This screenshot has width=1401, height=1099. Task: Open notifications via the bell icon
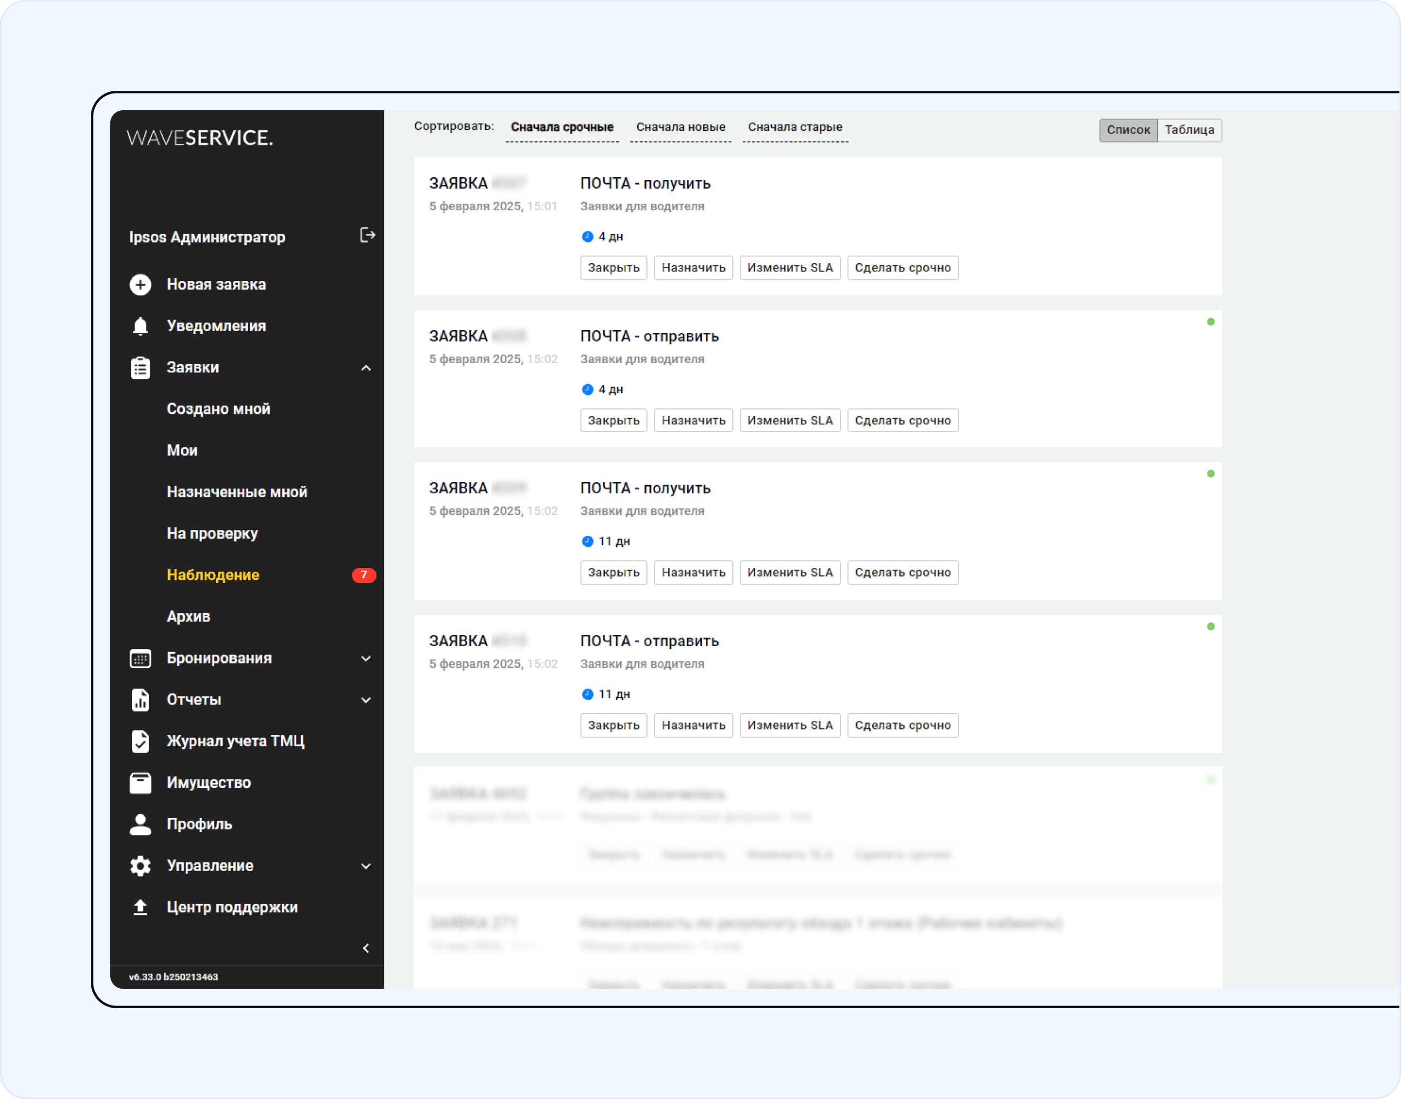tap(141, 326)
